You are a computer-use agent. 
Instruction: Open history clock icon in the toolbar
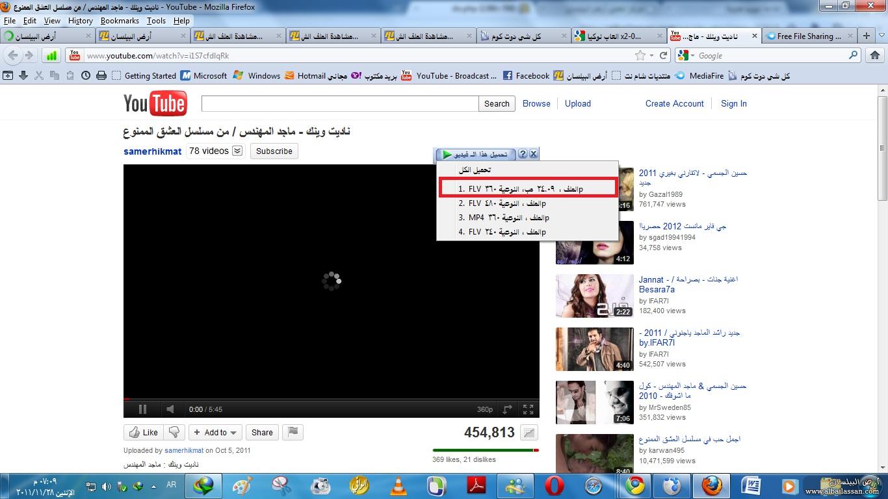(86, 76)
